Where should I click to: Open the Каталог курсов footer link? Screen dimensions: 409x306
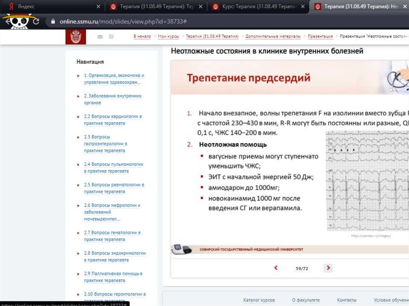pyautogui.click(x=259, y=300)
